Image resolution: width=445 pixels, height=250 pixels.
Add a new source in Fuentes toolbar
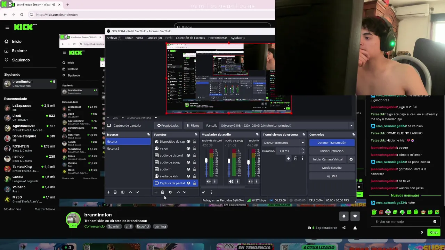pyautogui.click(x=156, y=192)
